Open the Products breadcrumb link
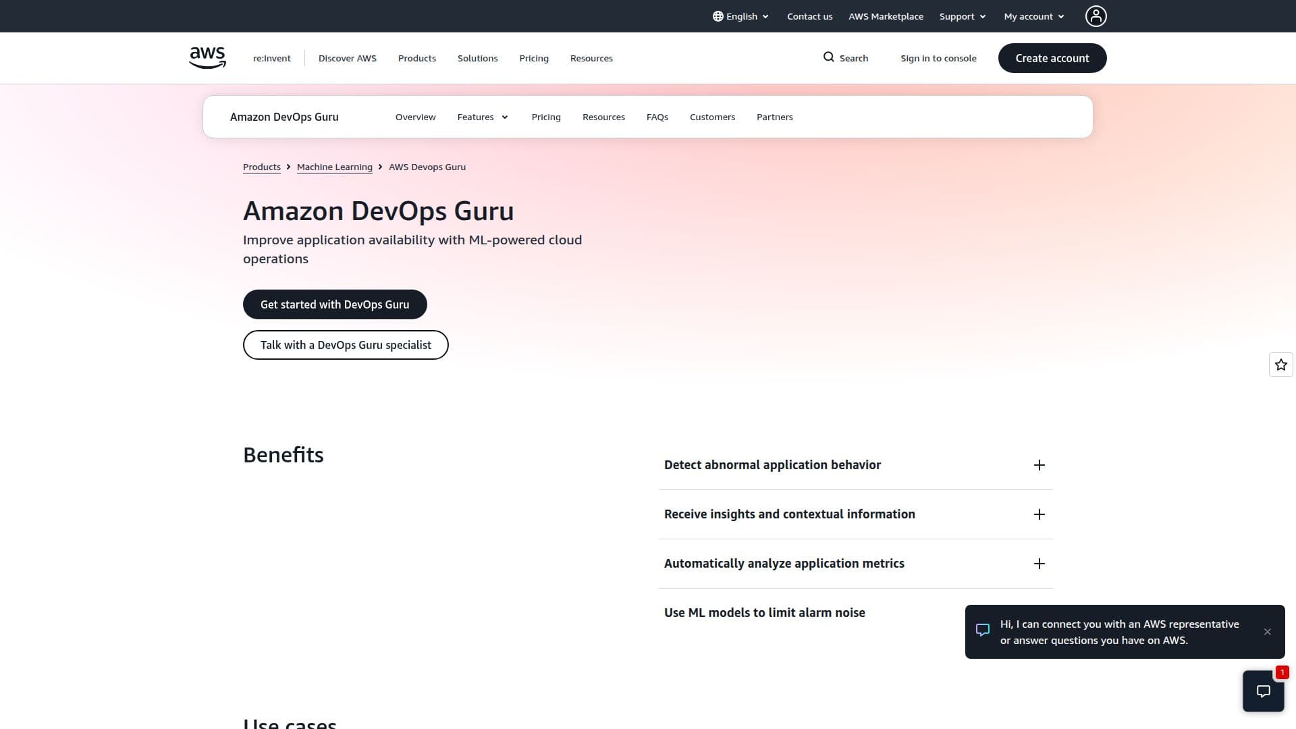Screen dimensions: 1296x729 pos(261,167)
